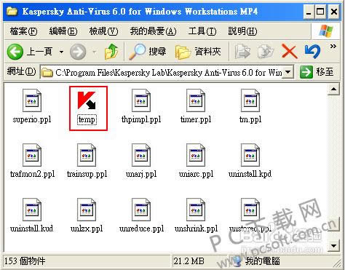Select the unreduce.ppl file icon

tap(141, 210)
